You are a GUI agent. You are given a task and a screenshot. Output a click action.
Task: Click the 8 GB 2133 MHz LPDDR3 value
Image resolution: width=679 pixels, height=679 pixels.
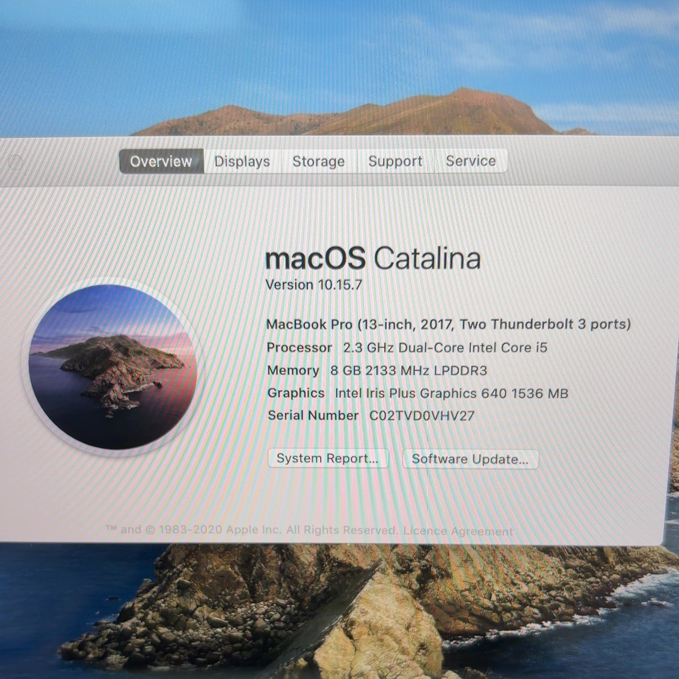click(x=408, y=370)
